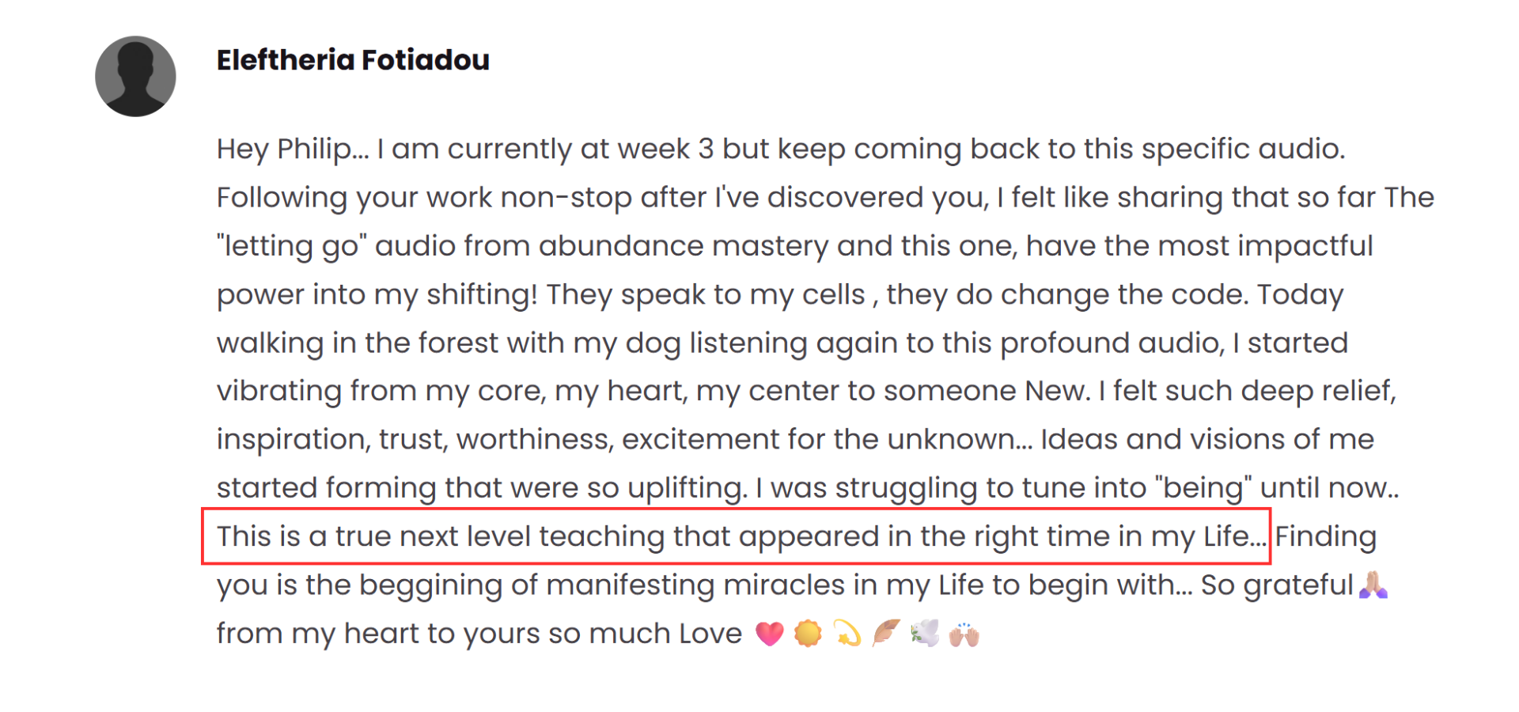Click the red-boxed sentence about next level teaching
This screenshot has width=1519, height=712.
tap(741, 536)
